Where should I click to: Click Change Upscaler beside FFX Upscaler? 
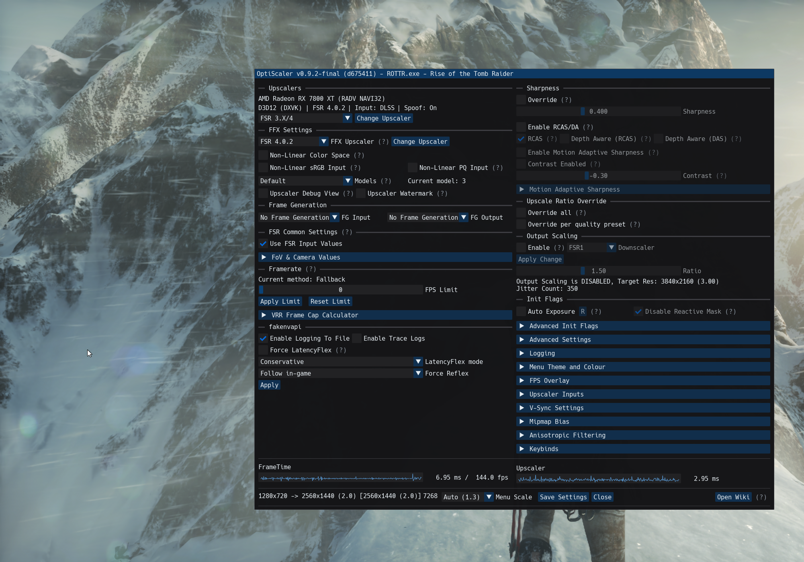point(420,141)
